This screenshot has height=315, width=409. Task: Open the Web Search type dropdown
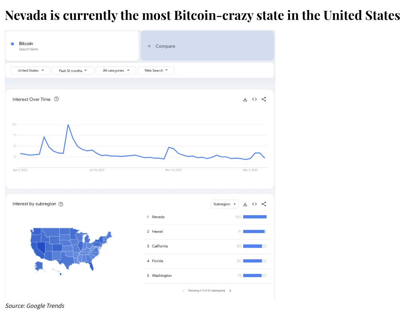pyautogui.click(x=156, y=70)
